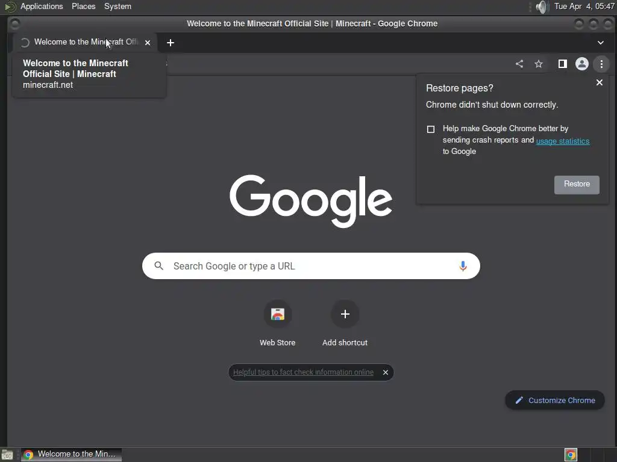The height and width of the screenshot is (462, 617).
Task: Click the Chrome icon in bottom tray
Action: pyautogui.click(x=571, y=455)
